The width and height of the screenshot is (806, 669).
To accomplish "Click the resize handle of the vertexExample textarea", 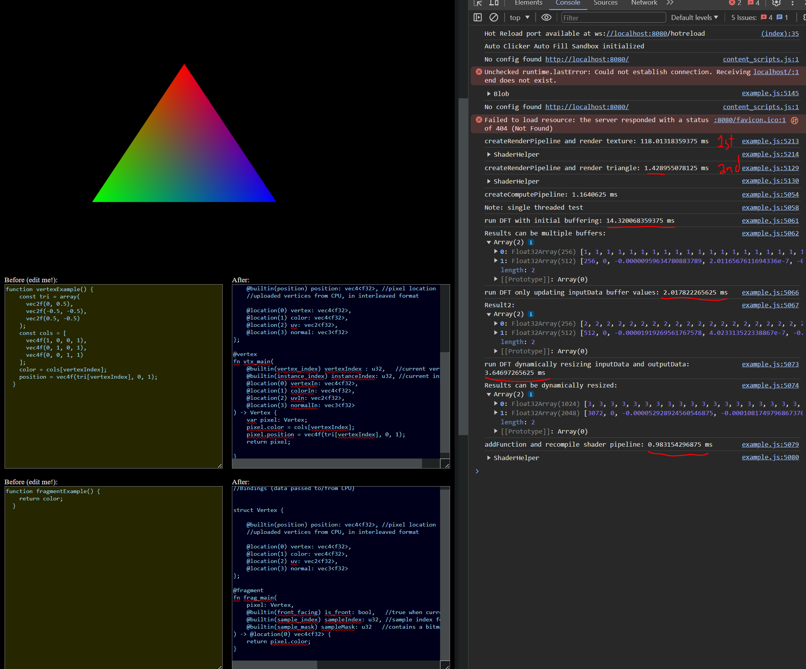I will click(x=219, y=465).
